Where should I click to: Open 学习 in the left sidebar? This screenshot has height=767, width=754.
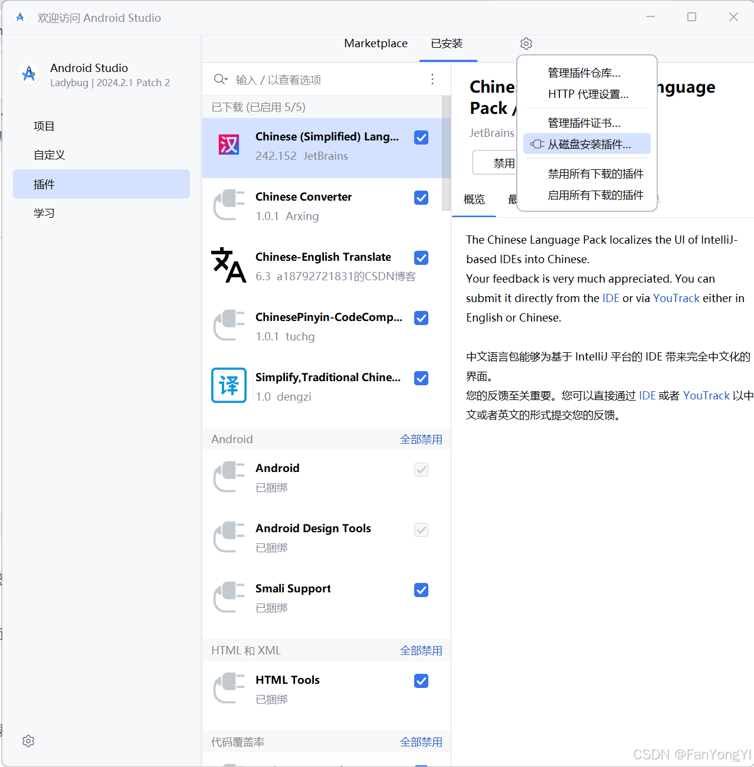[101, 213]
